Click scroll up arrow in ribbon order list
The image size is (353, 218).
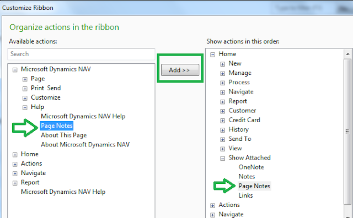[347, 54]
